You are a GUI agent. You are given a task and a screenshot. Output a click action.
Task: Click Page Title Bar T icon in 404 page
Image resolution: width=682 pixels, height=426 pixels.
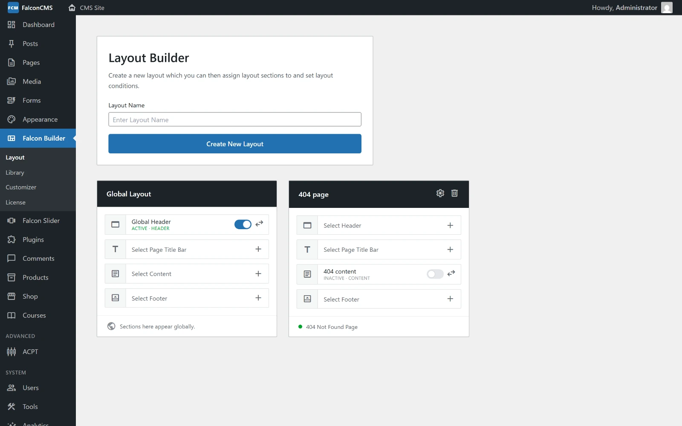pos(307,250)
